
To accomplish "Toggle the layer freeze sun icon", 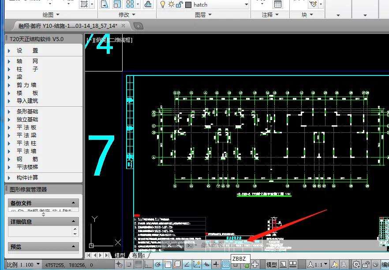I will tap(171, 4).
